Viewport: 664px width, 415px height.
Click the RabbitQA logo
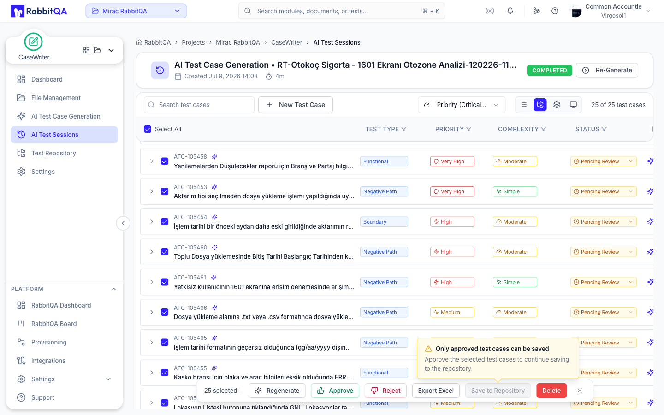click(39, 11)
